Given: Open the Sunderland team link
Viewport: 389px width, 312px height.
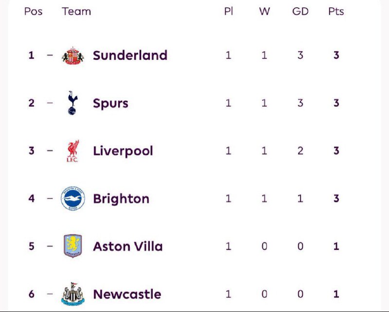Looking at the screenshot, I should point(130,55).
